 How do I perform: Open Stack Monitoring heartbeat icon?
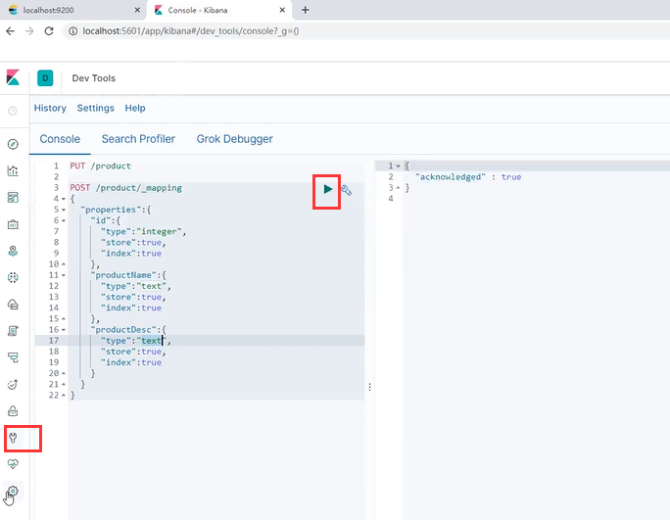click(x=13, y=464)
